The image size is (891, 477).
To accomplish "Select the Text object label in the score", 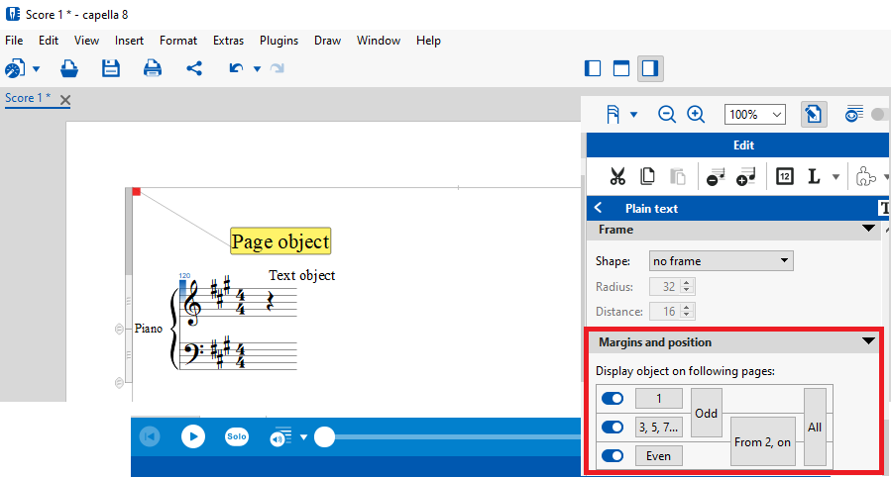I will pos(301,276).
